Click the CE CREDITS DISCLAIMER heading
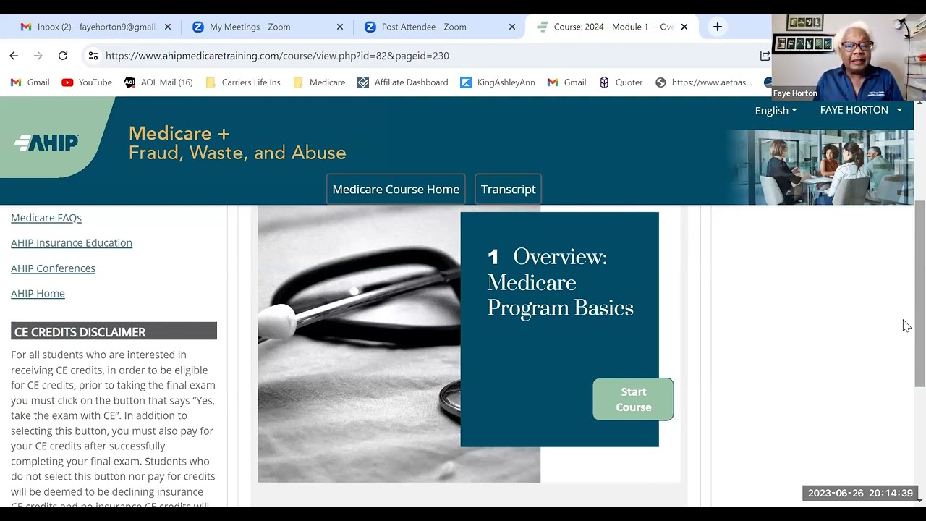The image size is (926, 521). (x=114, y=331)
